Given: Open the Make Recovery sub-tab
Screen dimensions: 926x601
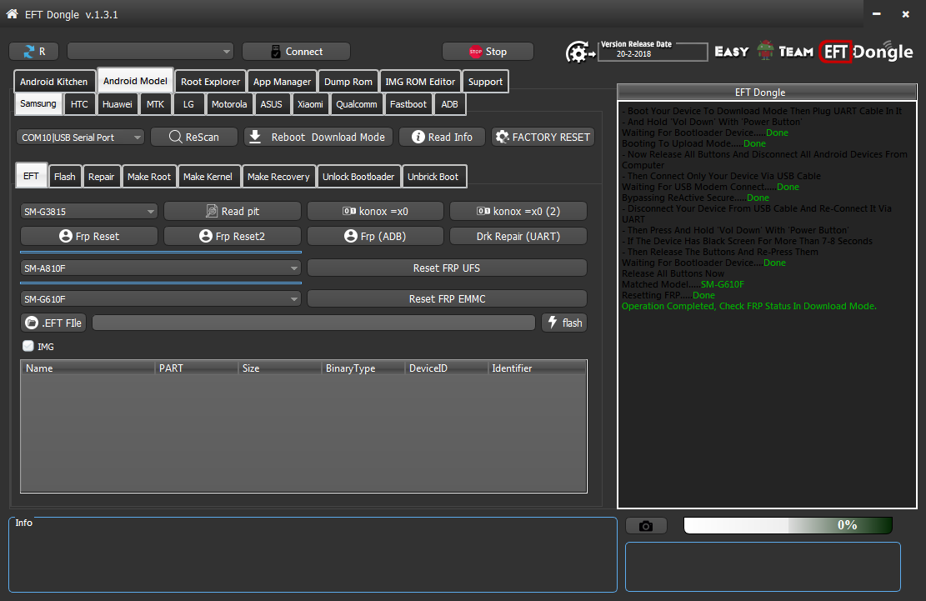Looking at the screenshot, I should coord(278,177).
